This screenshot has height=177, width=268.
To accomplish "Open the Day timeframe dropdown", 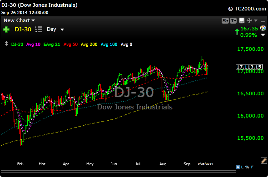I will (55, 29).
